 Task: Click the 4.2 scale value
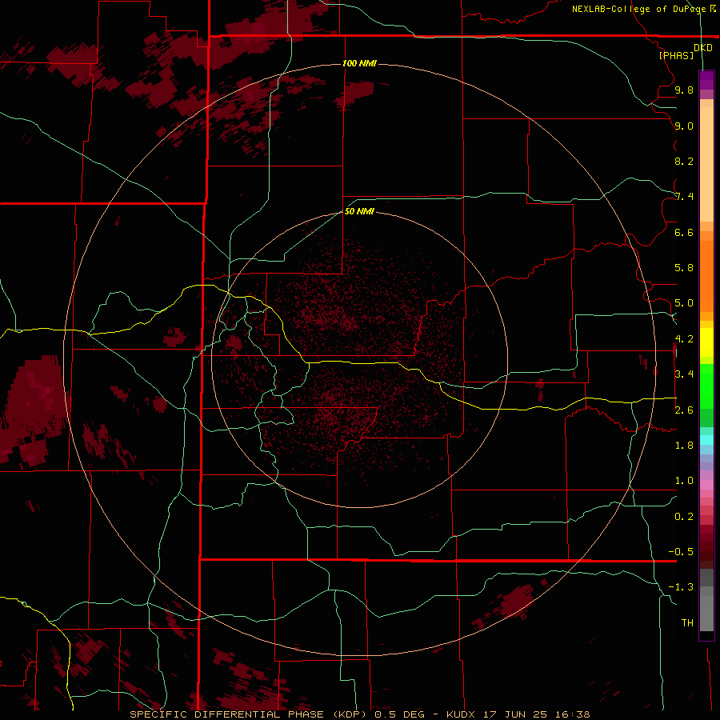click(684, 339)
